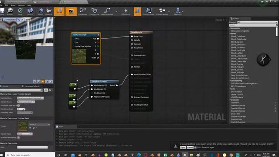Click the Preview Nodes toolbar icon
The image size is (279, 157).
click(x=162, y=11)
